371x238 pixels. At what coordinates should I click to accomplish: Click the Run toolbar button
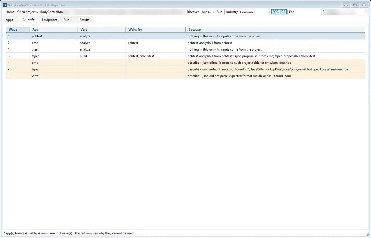pos(219,12)
